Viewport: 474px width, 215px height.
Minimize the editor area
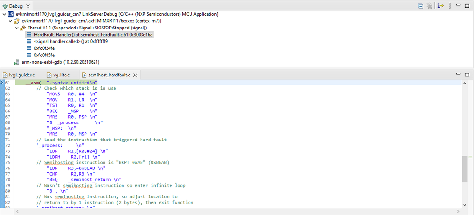pyautogui.click(x=458, y=74)
